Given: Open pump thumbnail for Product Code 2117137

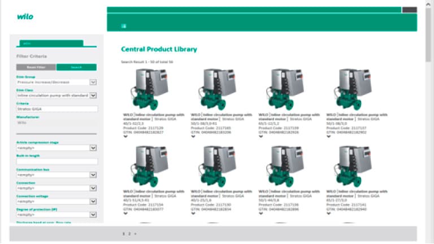Looking at the screenshot, I should tap(353, 89).
